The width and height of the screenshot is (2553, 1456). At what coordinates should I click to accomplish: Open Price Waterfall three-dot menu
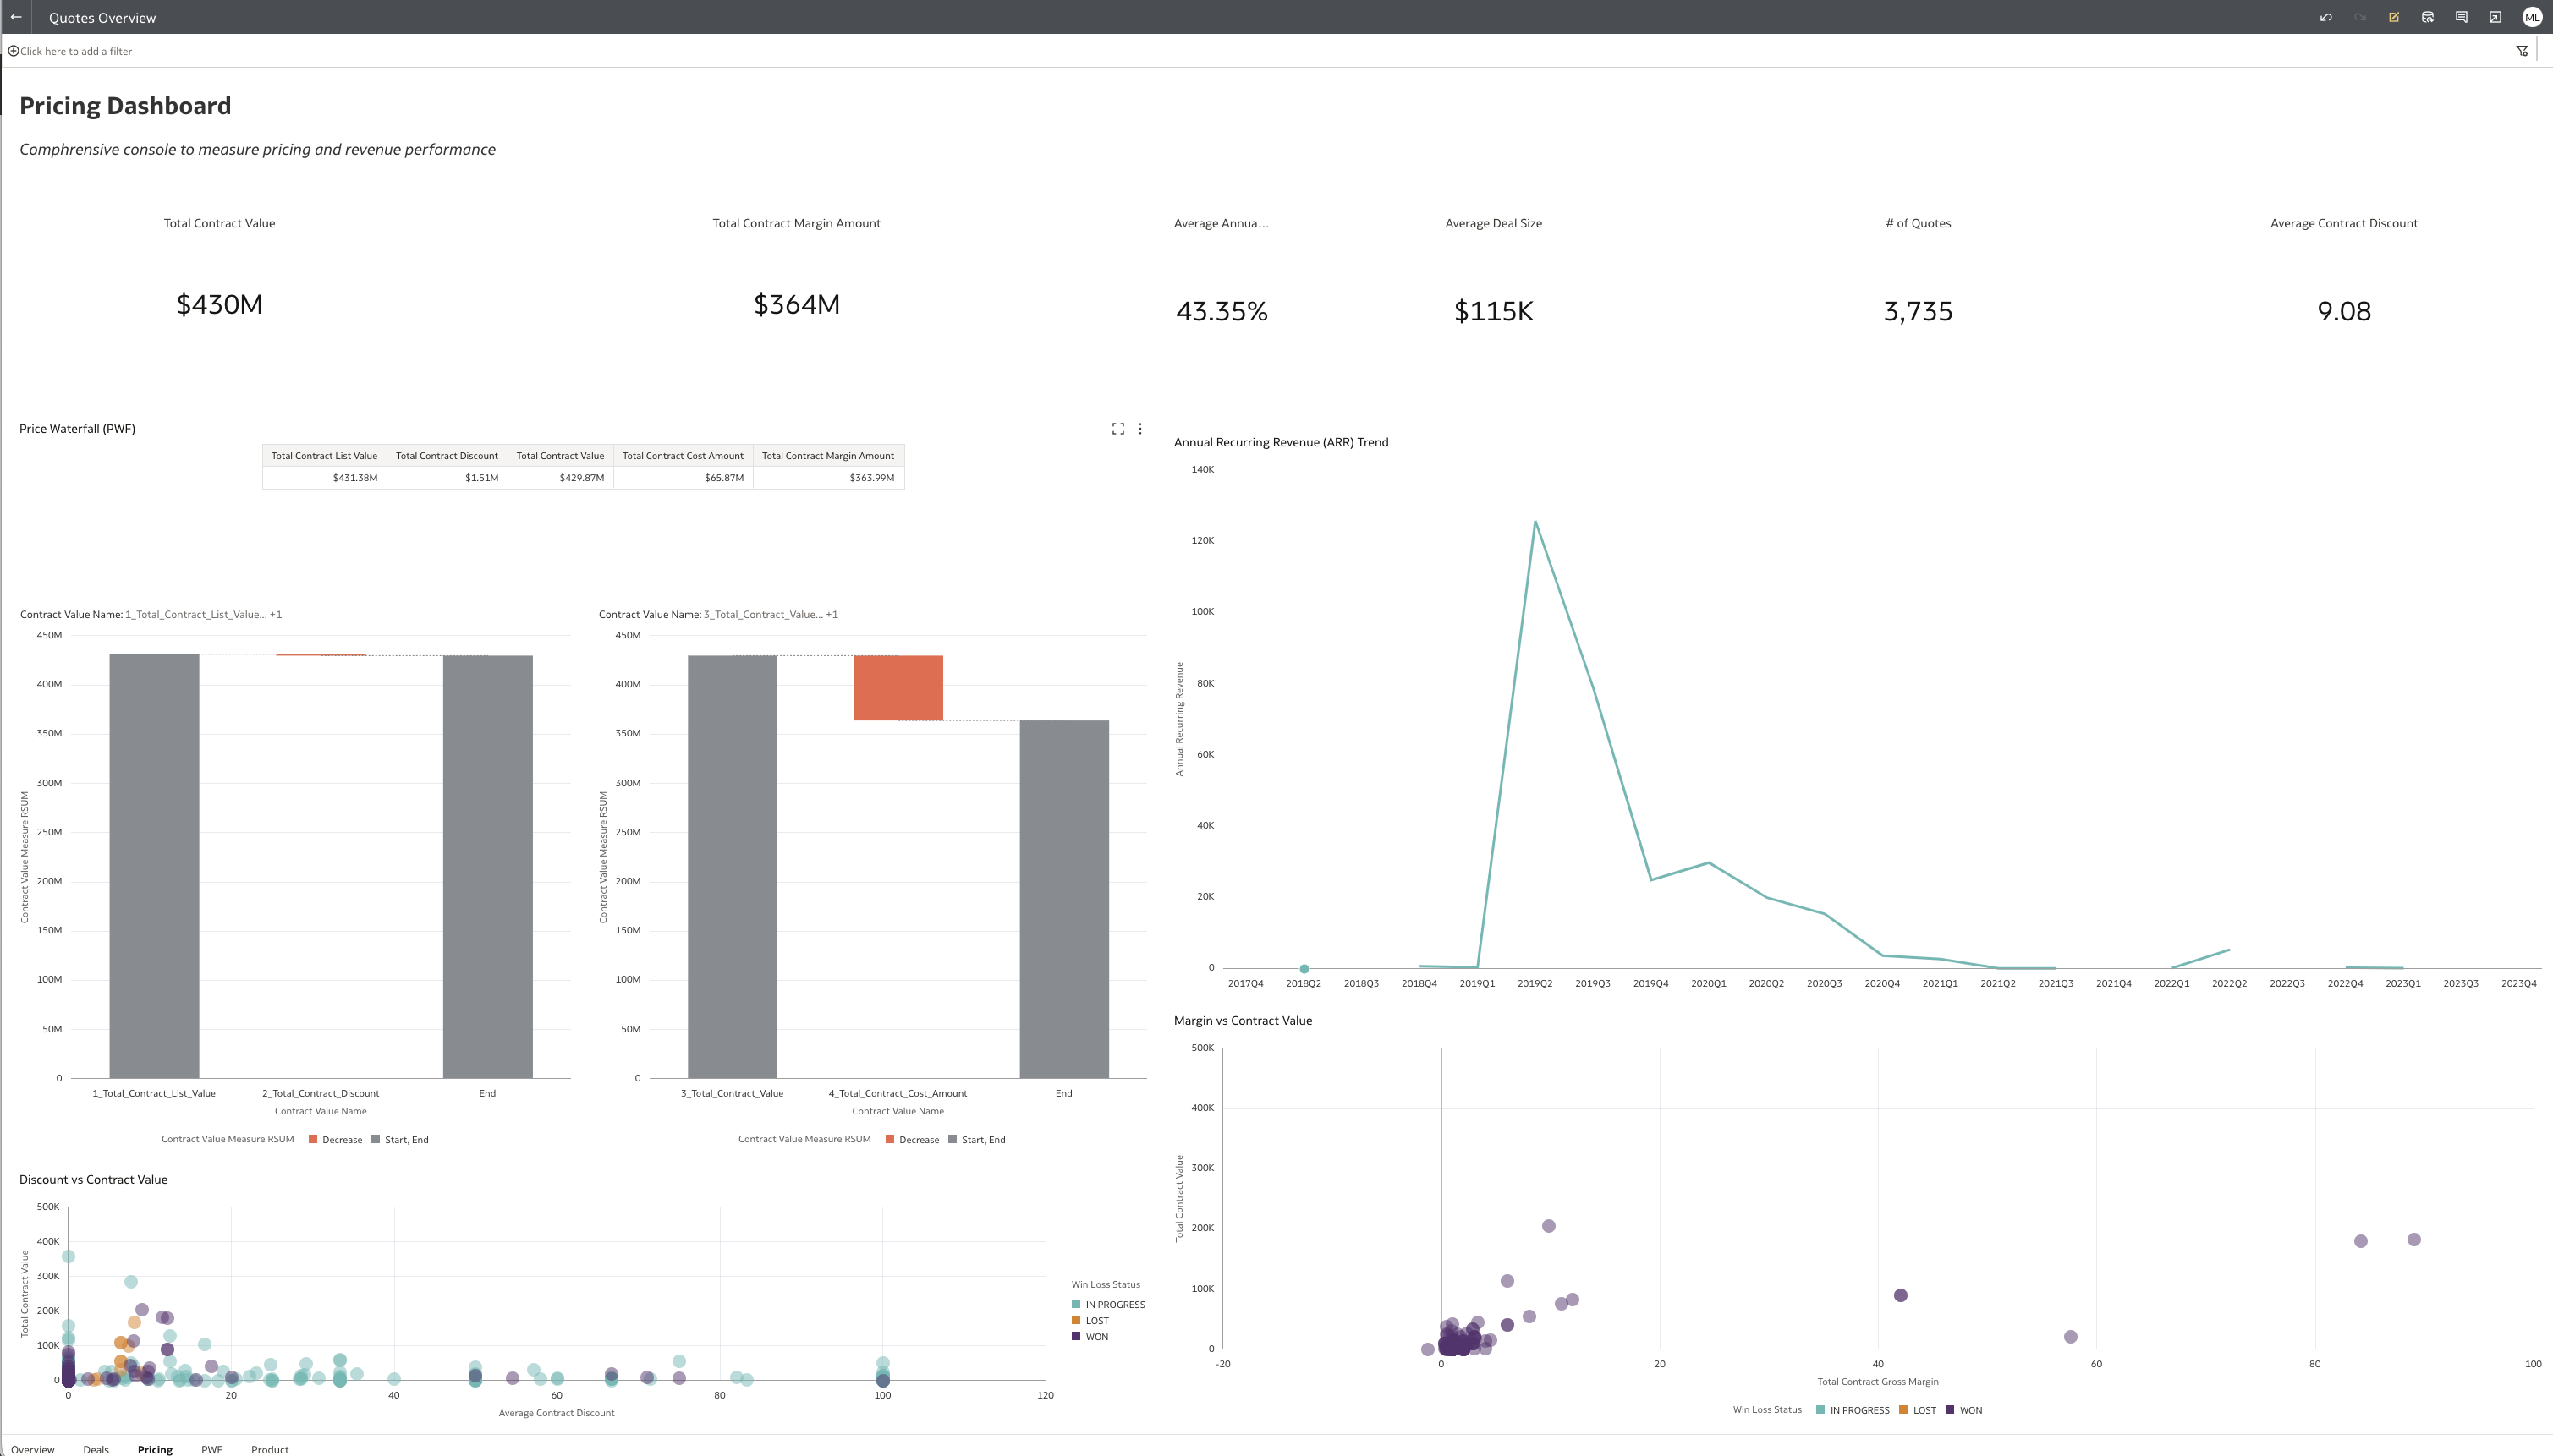click(x=1140, y=429)
